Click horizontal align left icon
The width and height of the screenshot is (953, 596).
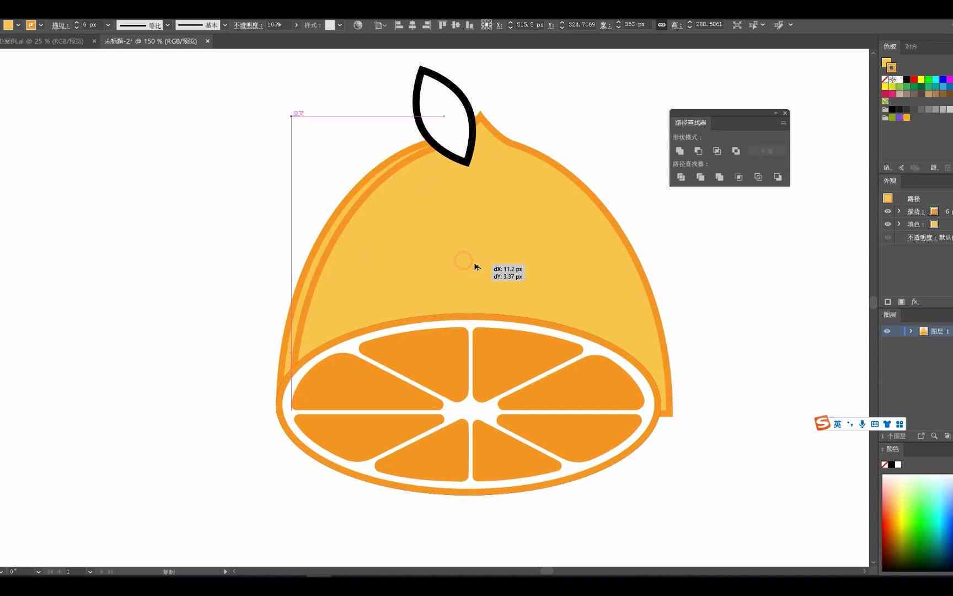click(x=399, y=25)
